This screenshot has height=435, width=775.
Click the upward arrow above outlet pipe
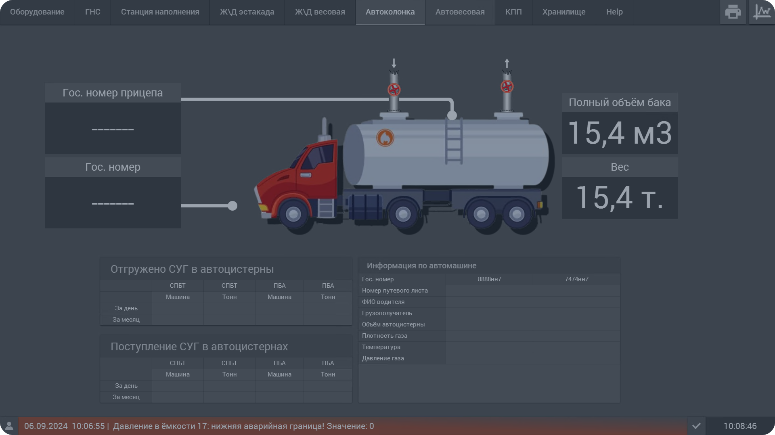click(507, 63)
